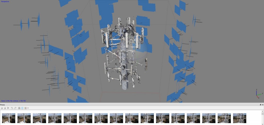Click the Enable Cameras icon in Photos toolbar
Screen dimensions: 264x125
2,108
